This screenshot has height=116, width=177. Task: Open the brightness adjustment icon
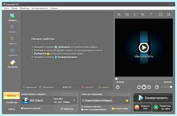135,14
